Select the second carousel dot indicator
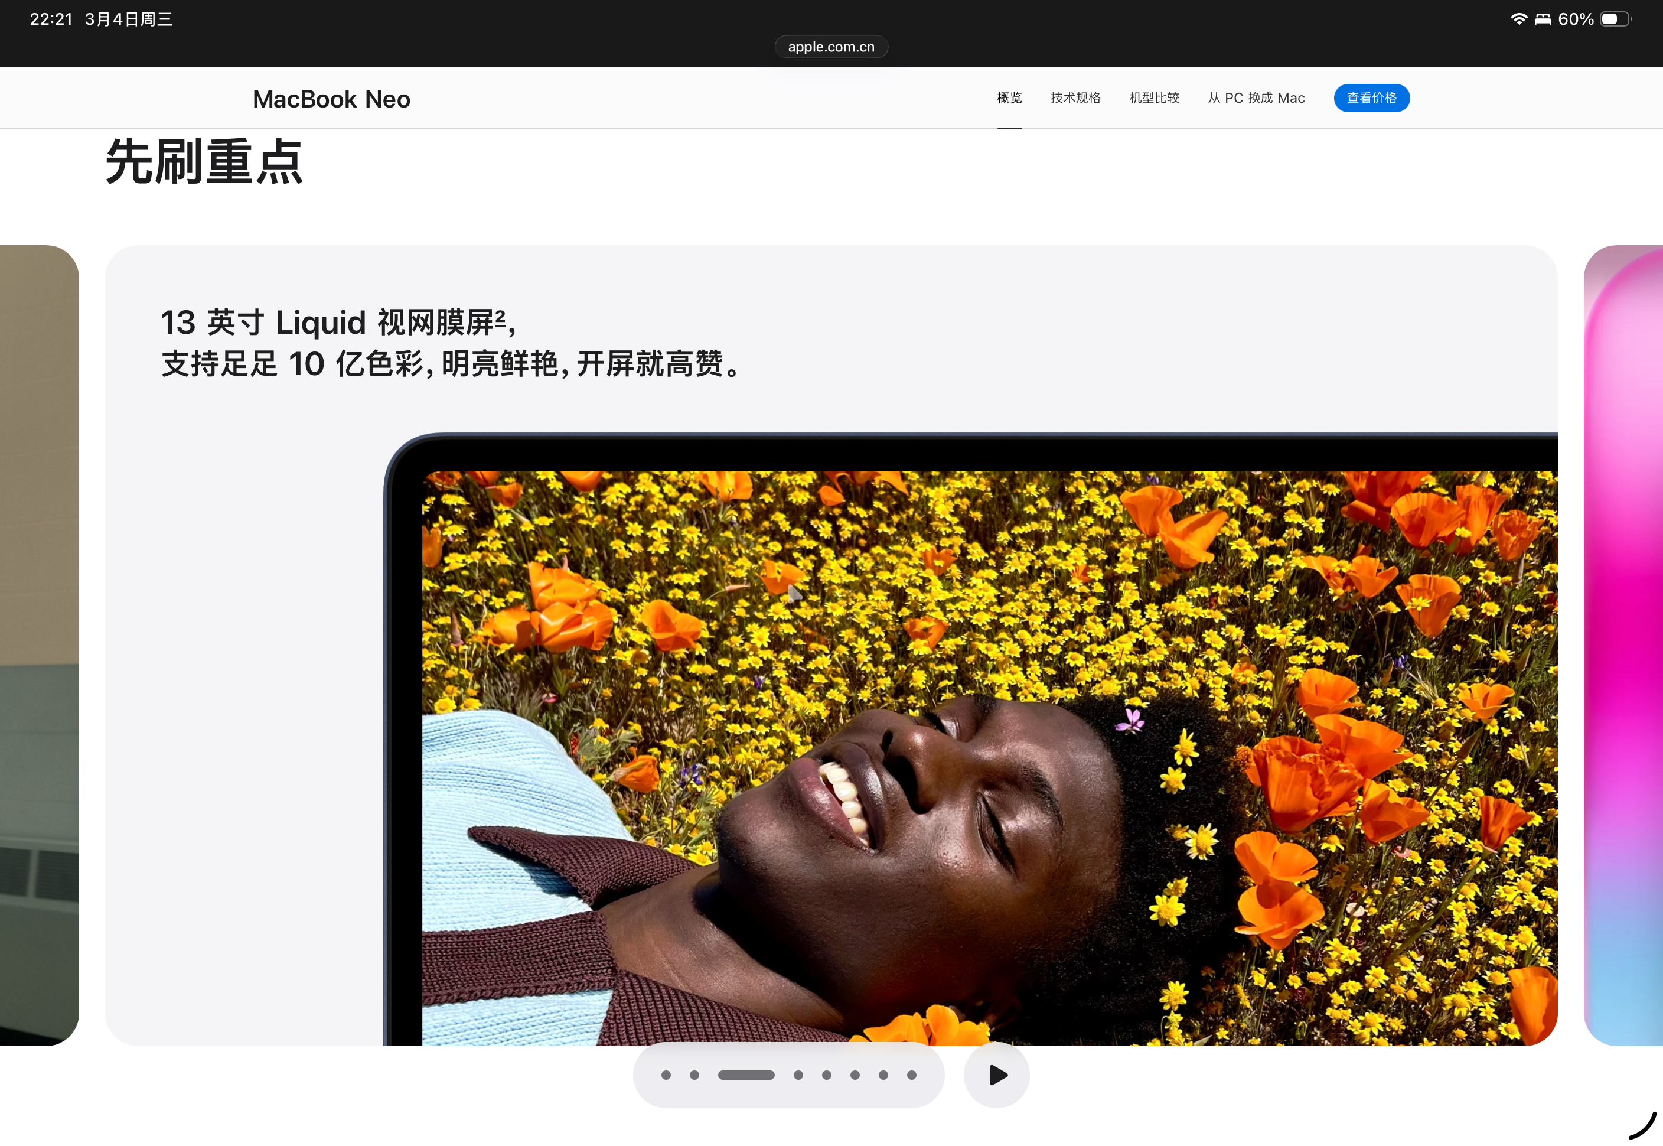 694,1075
